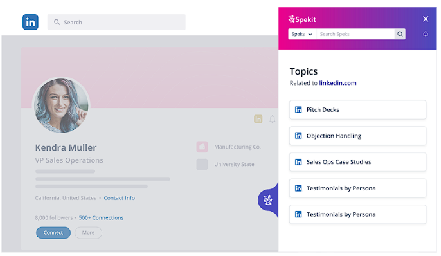Viewport: 441px width, 256px height.
Task: Open first Testimonials by Persona topic
Action: click(x=357, y=188)
